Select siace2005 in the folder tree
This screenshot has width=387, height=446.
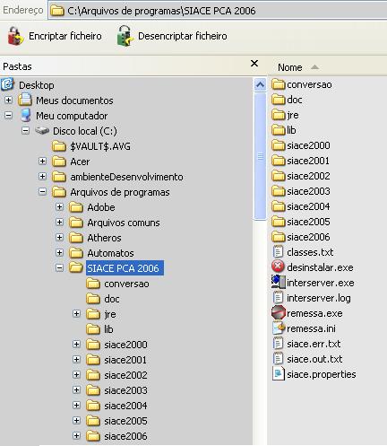[x=125, y=421]
